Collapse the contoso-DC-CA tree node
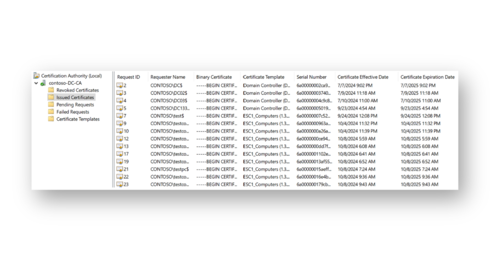 pyautogui.click(x=36, y=83)
